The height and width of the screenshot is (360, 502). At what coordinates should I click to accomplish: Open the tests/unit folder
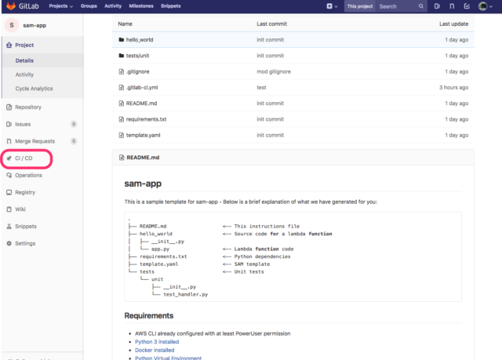138,56
